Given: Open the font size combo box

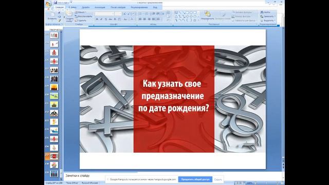Looking at the screenshot, I should (x=118, y=14).
